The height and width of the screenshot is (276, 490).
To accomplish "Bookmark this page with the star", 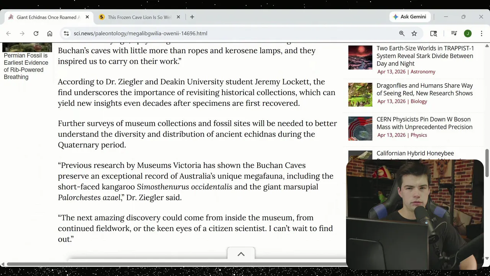I will pyautogui.click(x=414, y=33).
